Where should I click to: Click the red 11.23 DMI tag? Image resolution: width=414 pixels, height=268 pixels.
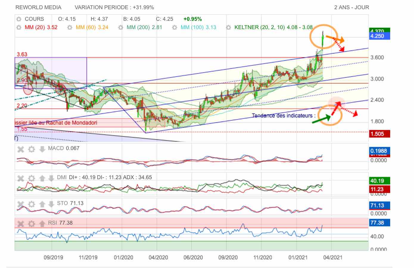[379, 189]
